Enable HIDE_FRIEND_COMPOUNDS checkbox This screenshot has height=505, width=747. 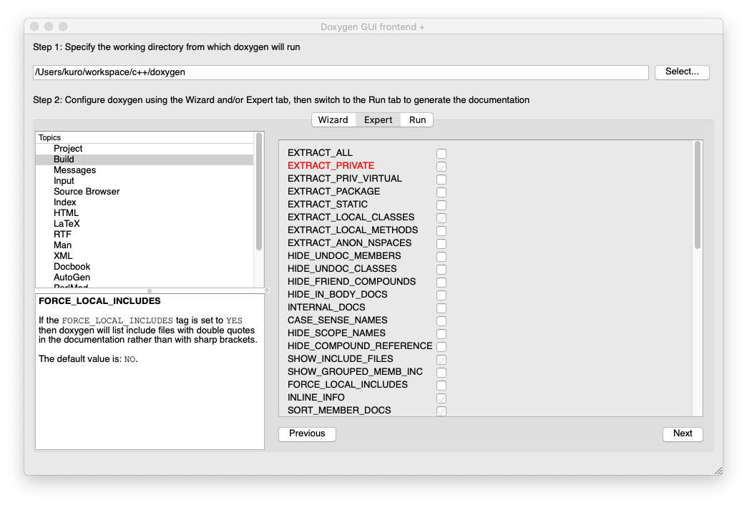pos(441,282)
